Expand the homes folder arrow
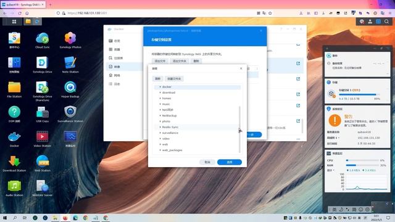The image size is (395, 222). 160,99
